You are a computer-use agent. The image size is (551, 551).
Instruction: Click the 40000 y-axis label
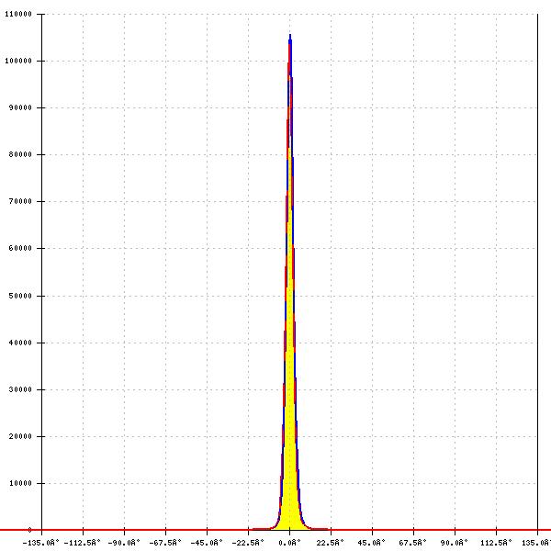[20, 343]
